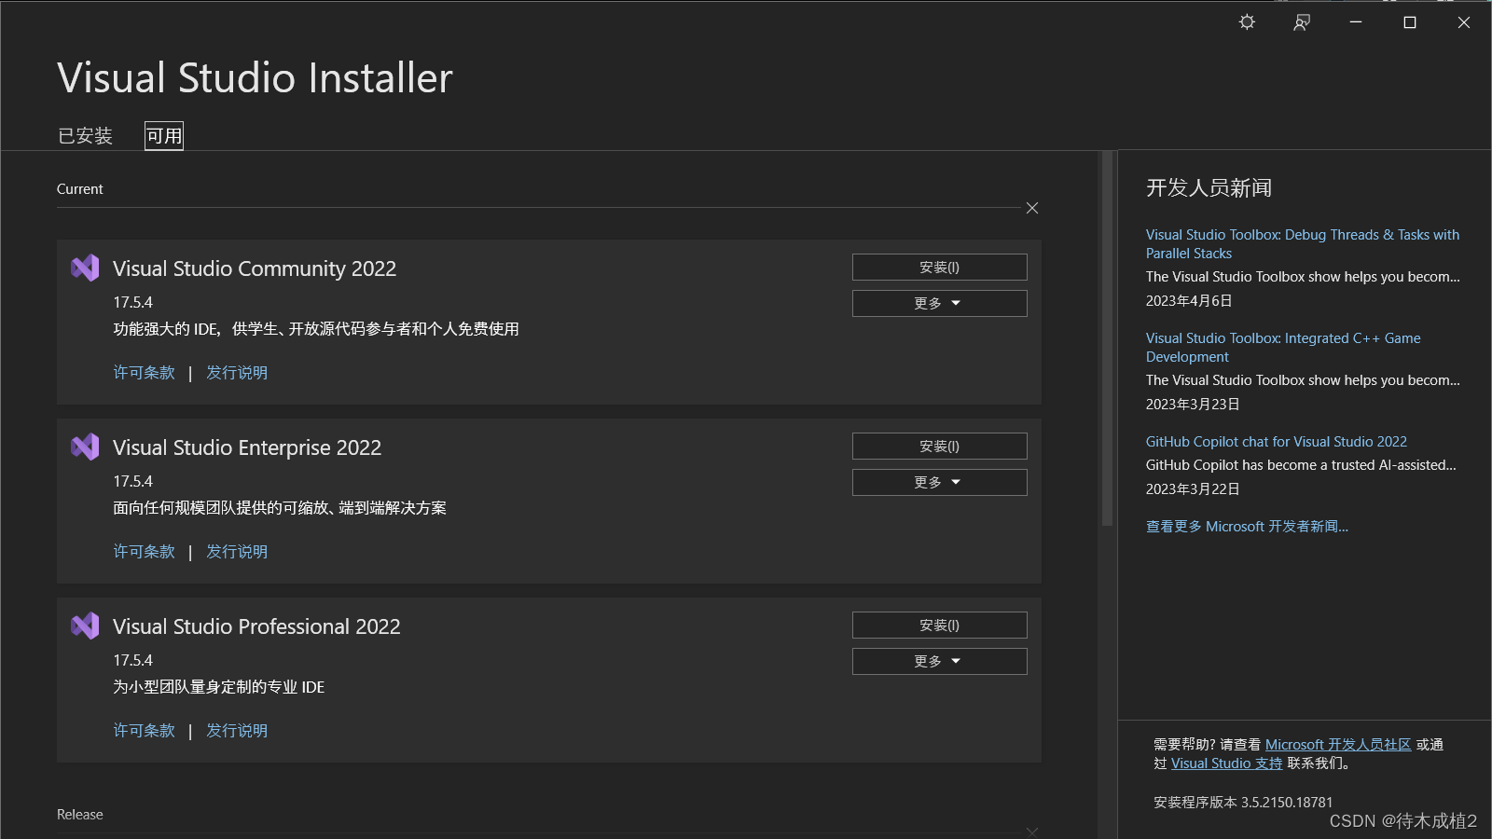
Task: Open Integrated C++ Game Development news article
Action: [1283, 348]
